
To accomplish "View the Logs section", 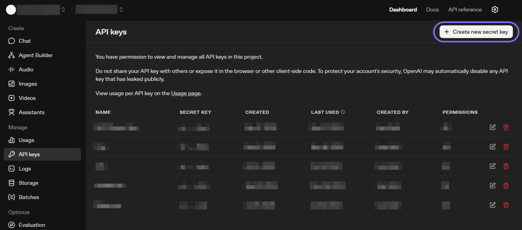I will (24, 169).
